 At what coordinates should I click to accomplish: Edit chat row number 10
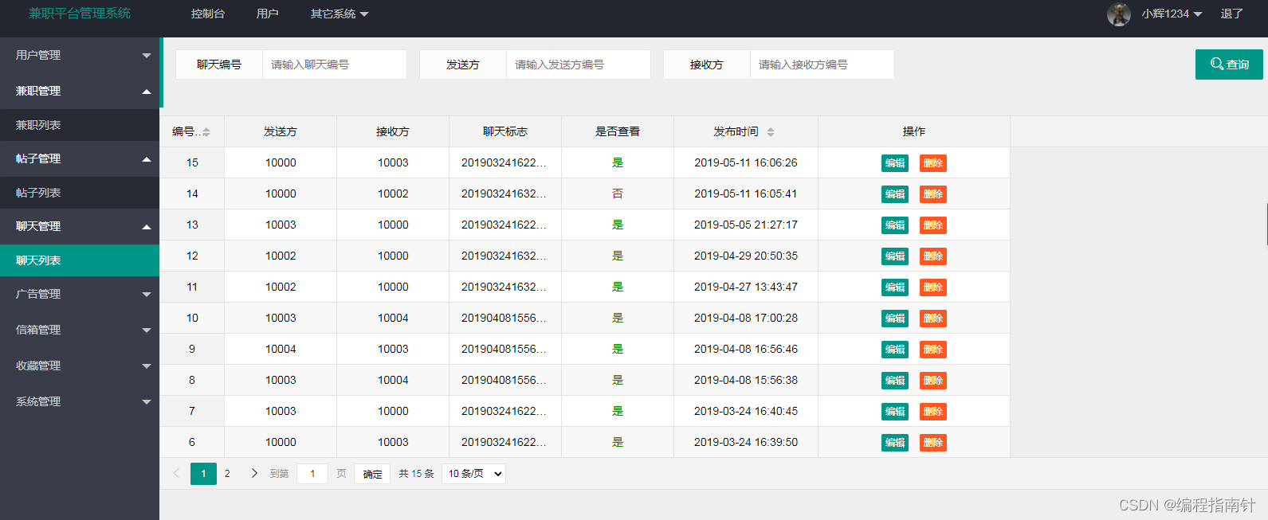(895, 319)
